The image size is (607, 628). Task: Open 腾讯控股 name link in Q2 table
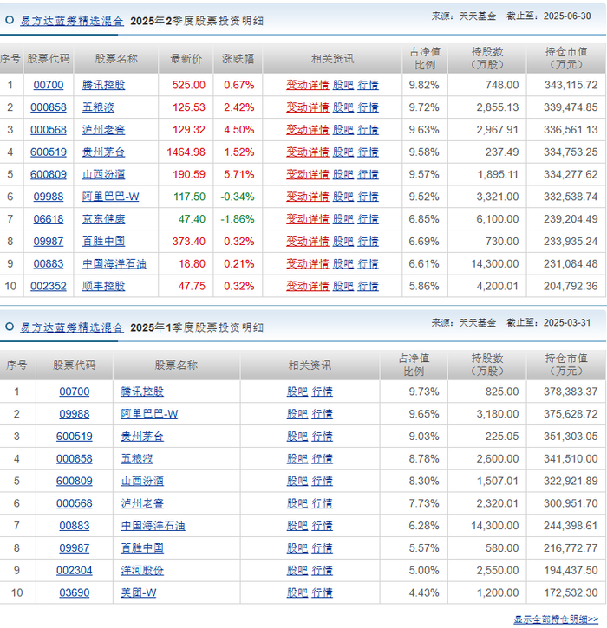click(x=103, y=85)
